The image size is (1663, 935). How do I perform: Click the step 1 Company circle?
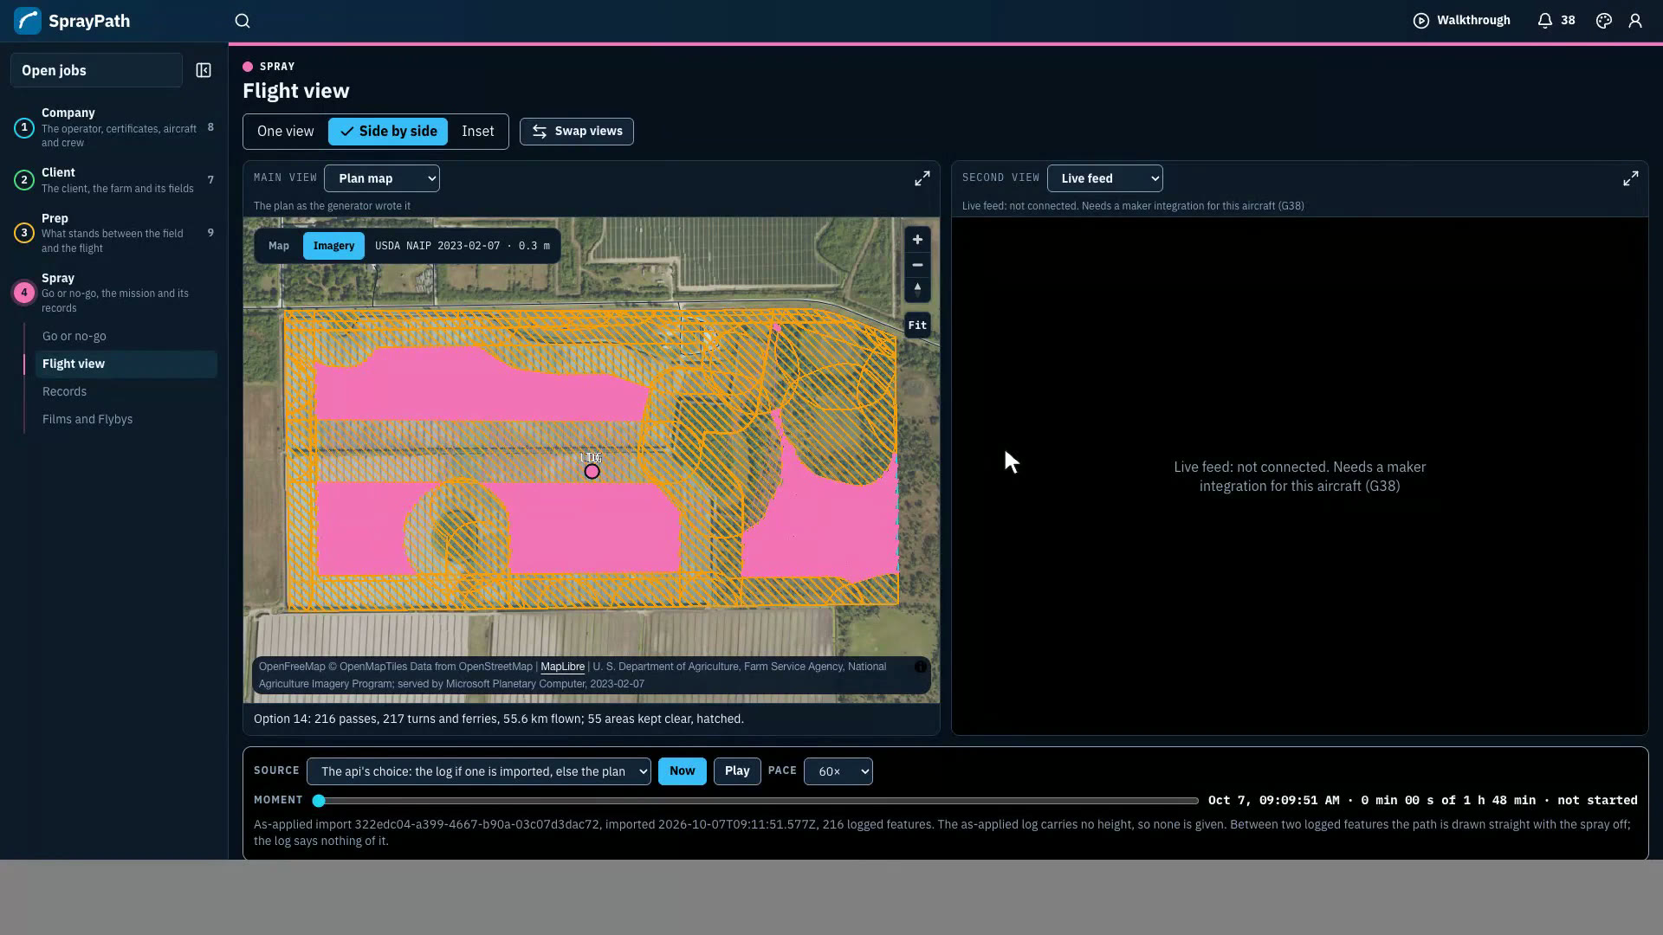24,128
